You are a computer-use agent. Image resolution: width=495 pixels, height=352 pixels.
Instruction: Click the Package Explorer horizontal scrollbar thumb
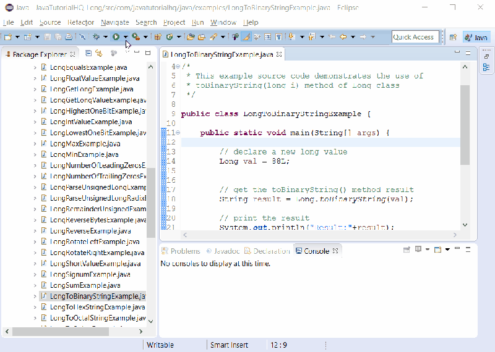pos(61,332)
